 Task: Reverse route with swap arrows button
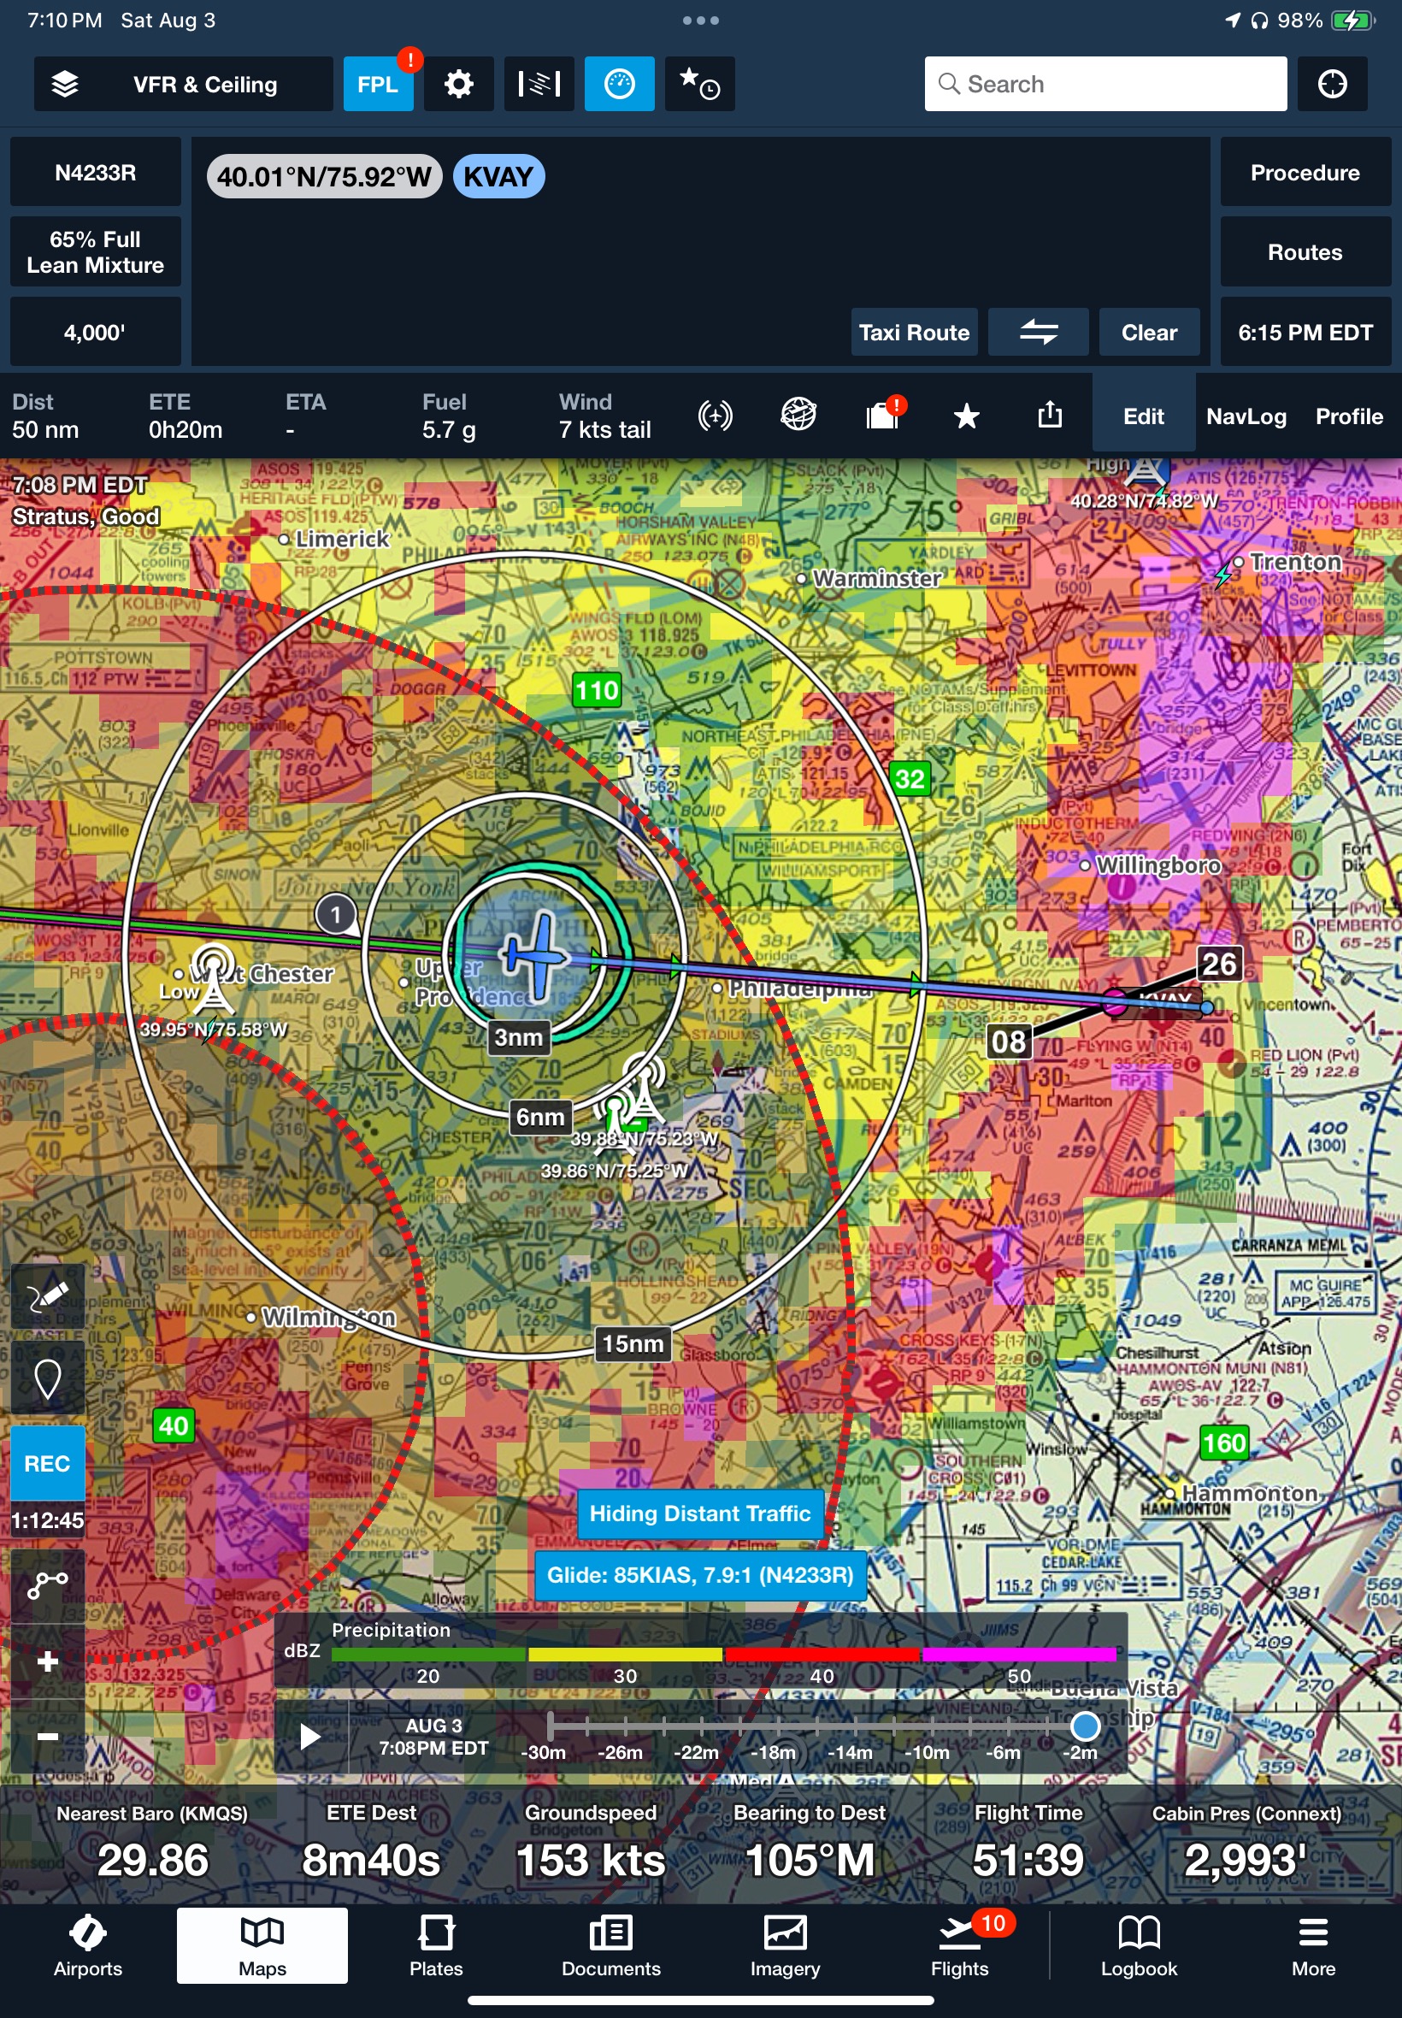pos(1038,332)
